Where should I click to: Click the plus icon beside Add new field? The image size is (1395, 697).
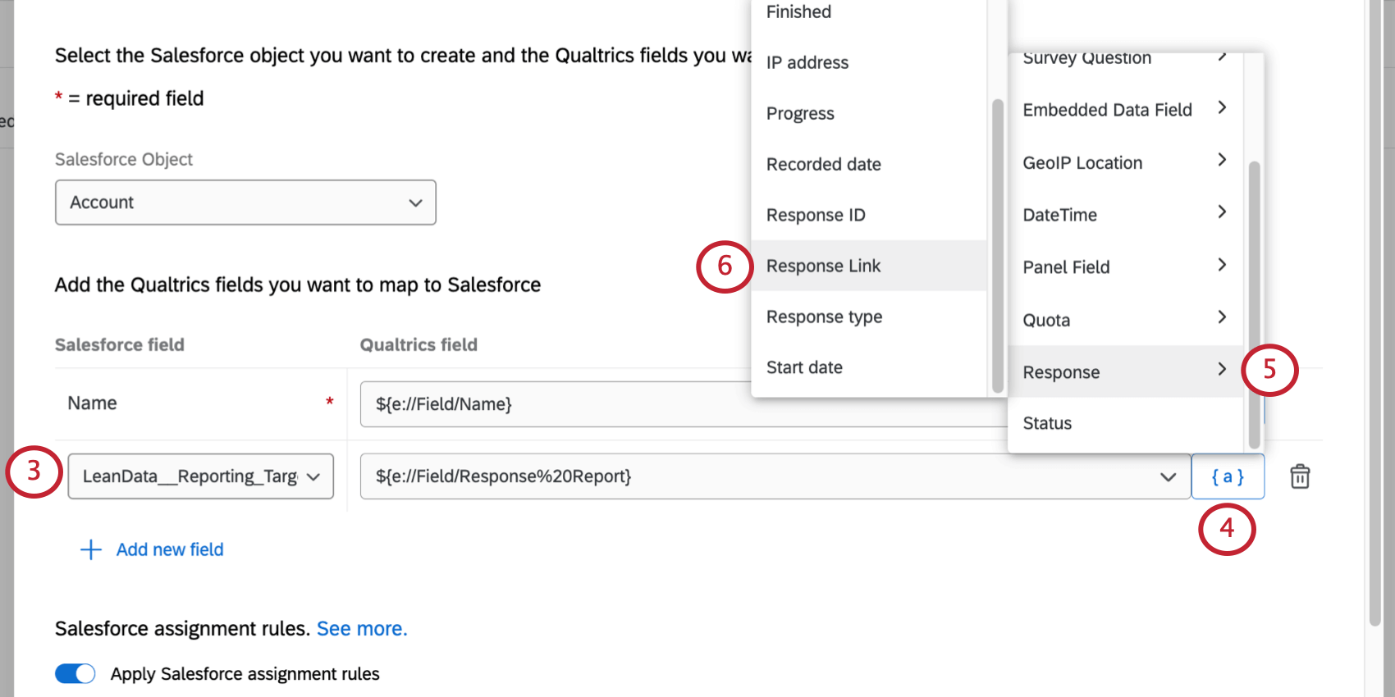91,549
